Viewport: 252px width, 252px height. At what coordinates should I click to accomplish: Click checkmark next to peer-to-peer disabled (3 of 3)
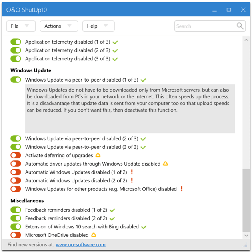click(x=143, y=147)
